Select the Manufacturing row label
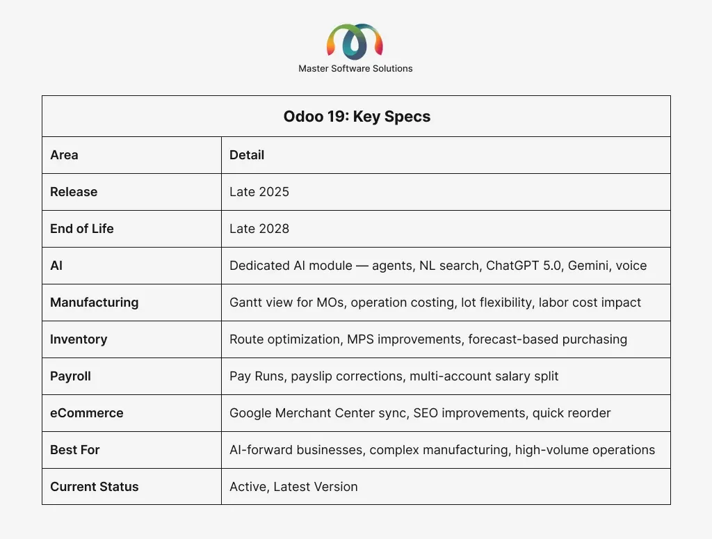Viewport: 712px width, 539px height. pos(94,303)
